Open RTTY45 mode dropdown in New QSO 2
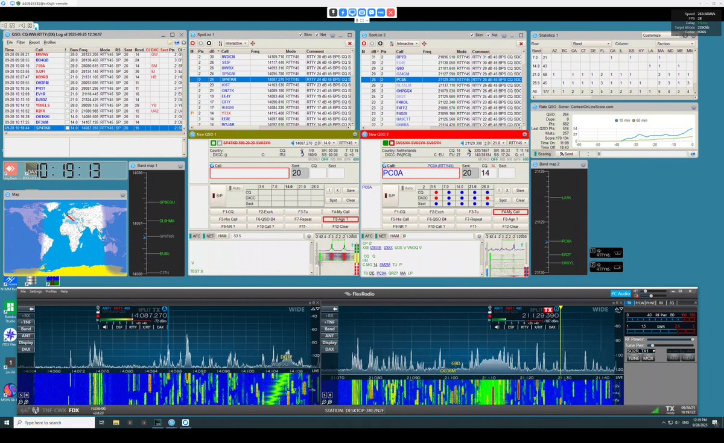This screenshot has width=724, height=443. tap(518, 143)
